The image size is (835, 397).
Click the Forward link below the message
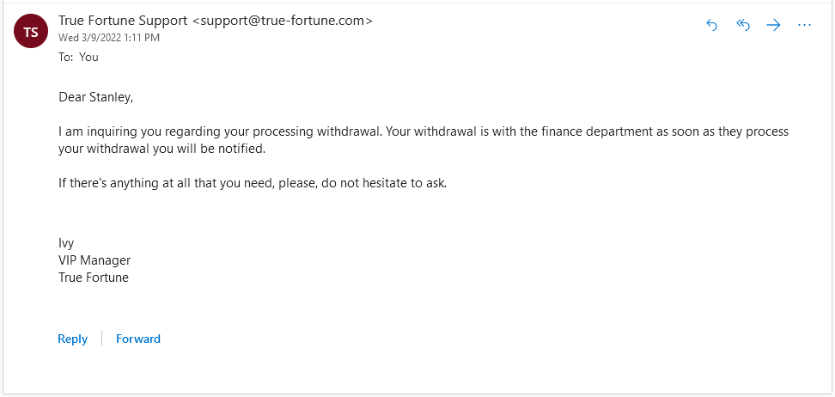pos(138,339)
